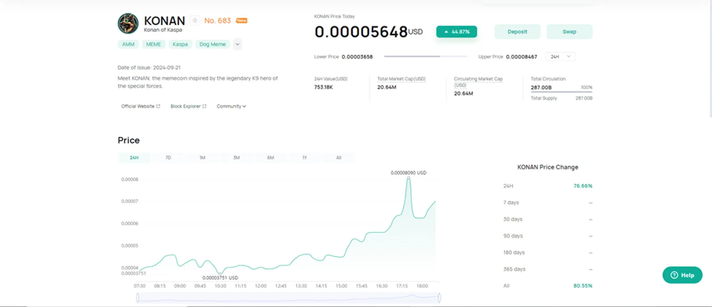Click the Circulating Market Cap label

tap(478, 81)
